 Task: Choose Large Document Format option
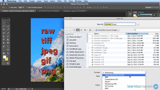(124, 75)
